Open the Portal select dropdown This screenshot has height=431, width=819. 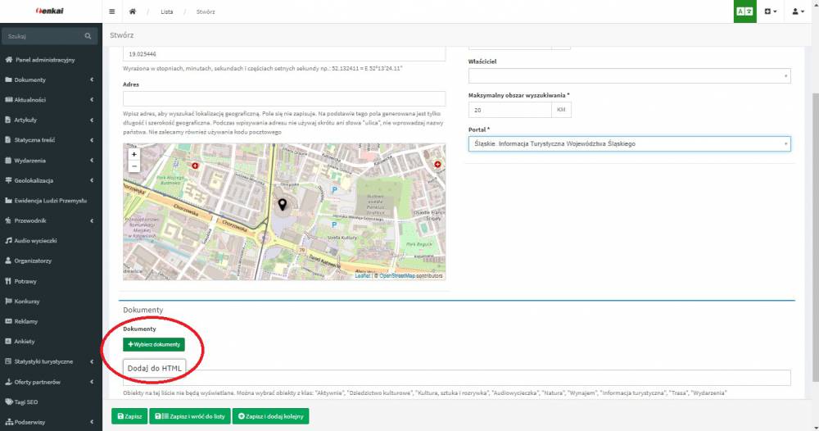coord(628,143)
